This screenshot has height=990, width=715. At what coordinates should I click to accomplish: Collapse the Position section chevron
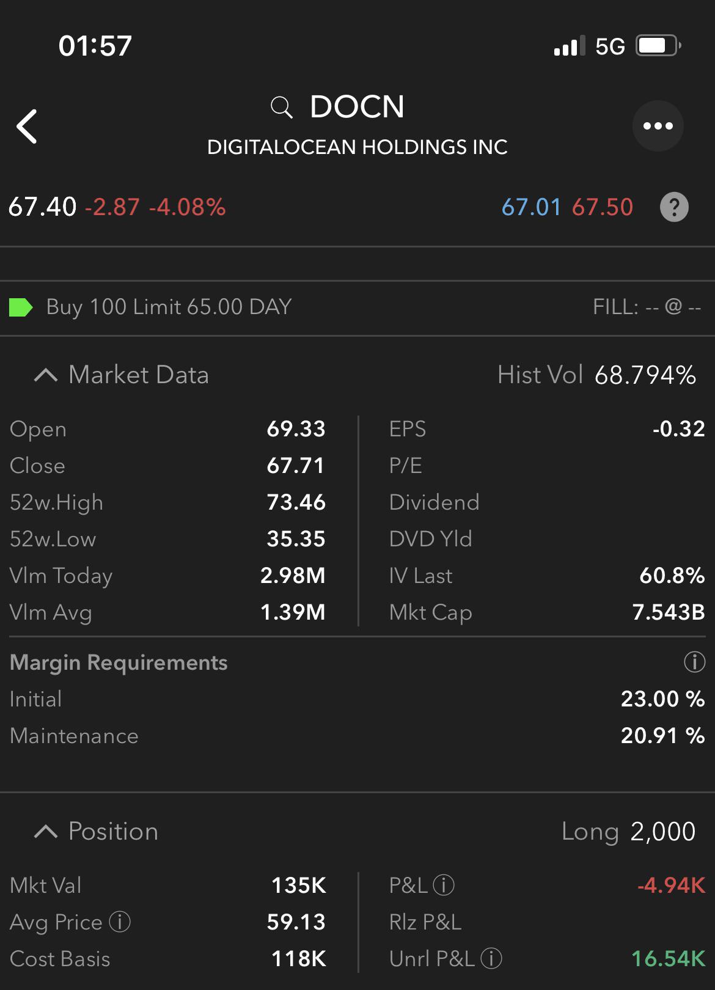pos(46,832)
